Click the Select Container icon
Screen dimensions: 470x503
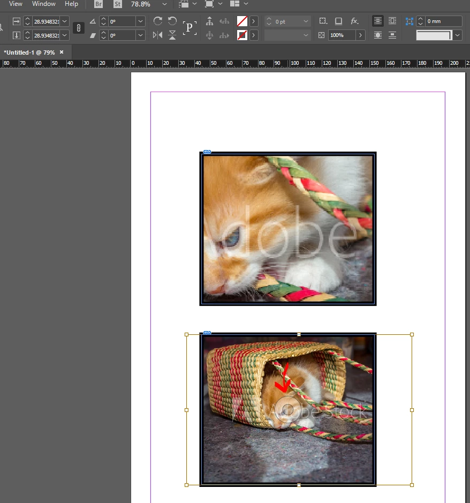[x=209, y=21]
